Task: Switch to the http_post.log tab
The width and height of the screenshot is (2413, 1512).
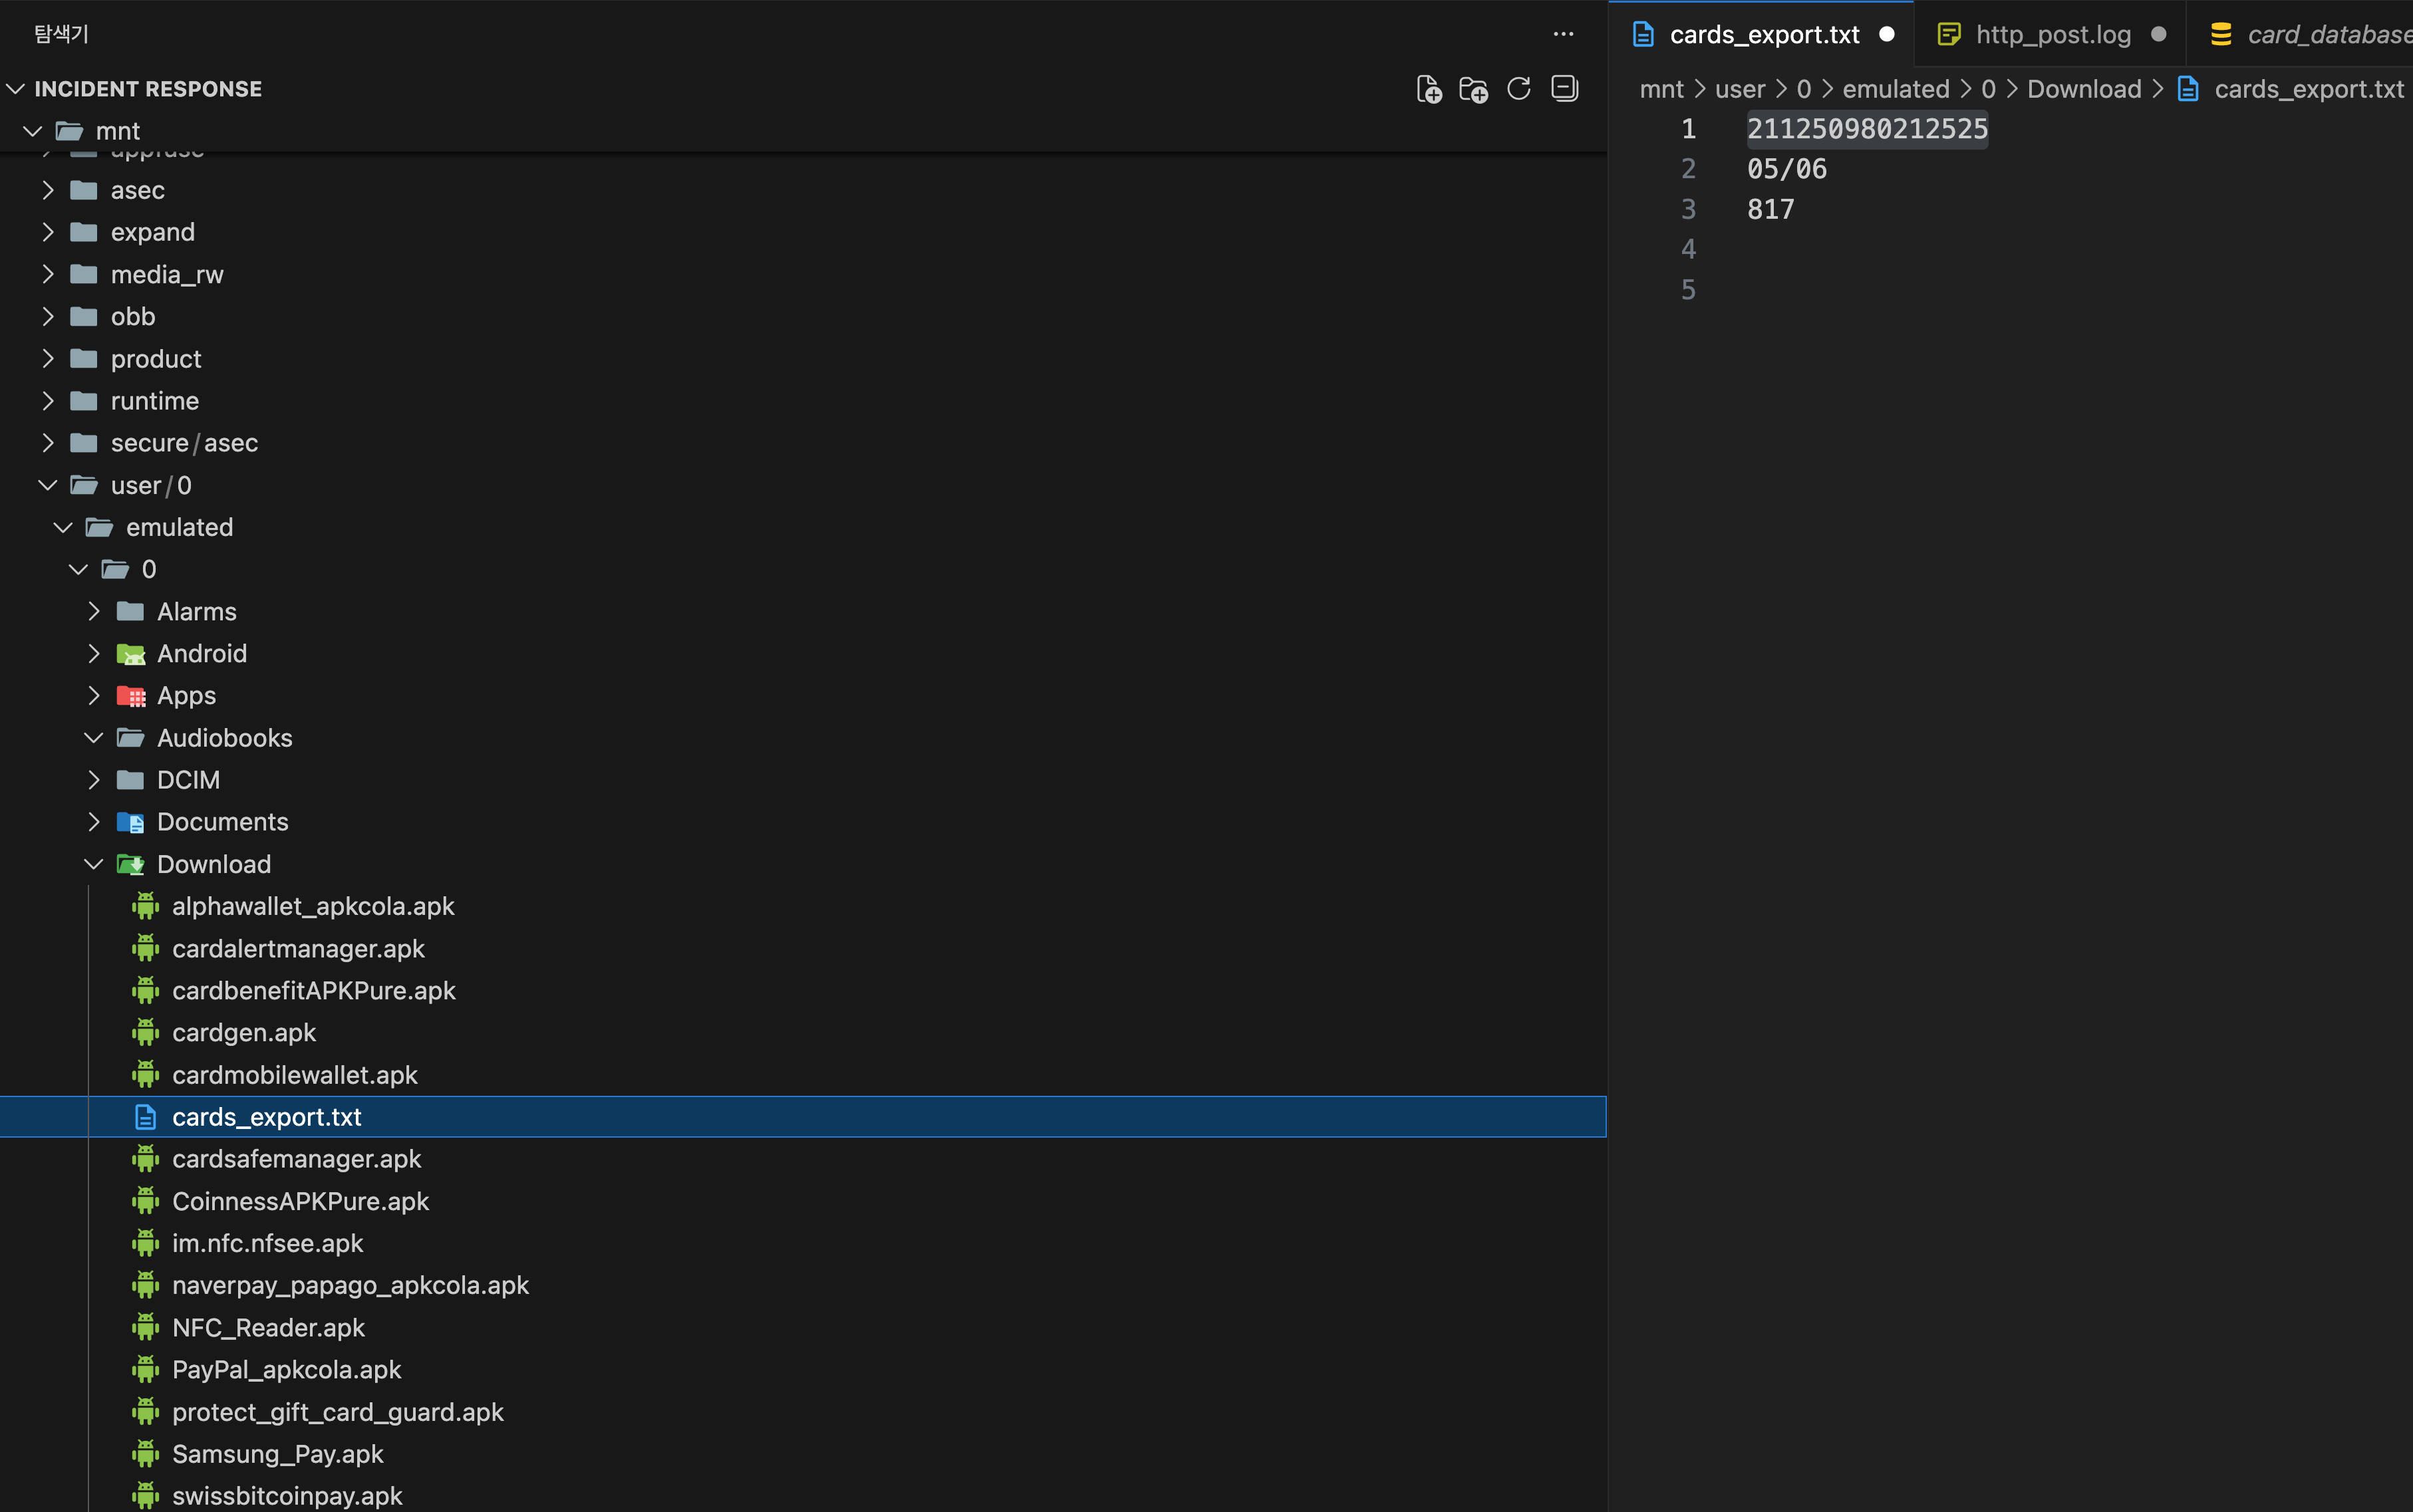Action: click(2052, 34)
